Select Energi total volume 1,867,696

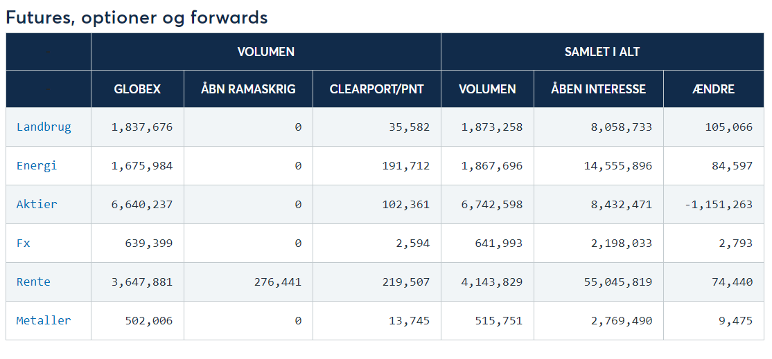click(492, 166)
